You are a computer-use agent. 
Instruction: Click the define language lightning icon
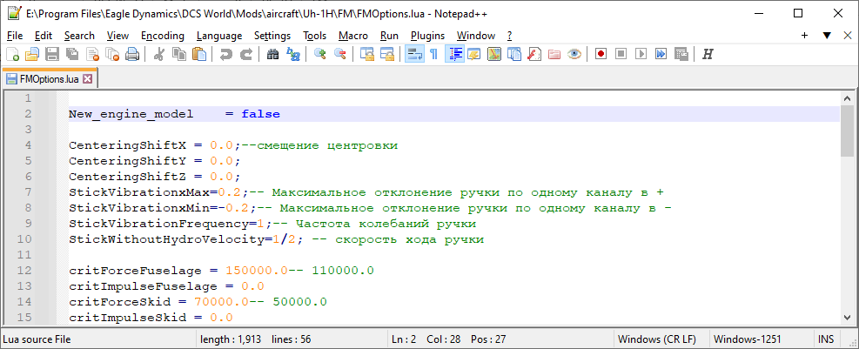pos(473,54)
